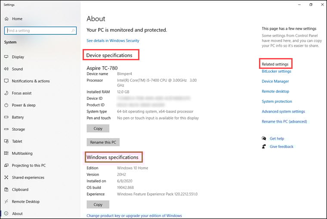Click the Get help chat icon
Image resolution: width=327 pixels, height=219 pixels.
click(x=264, y=138)
